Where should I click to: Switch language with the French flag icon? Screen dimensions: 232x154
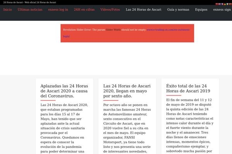222,4
